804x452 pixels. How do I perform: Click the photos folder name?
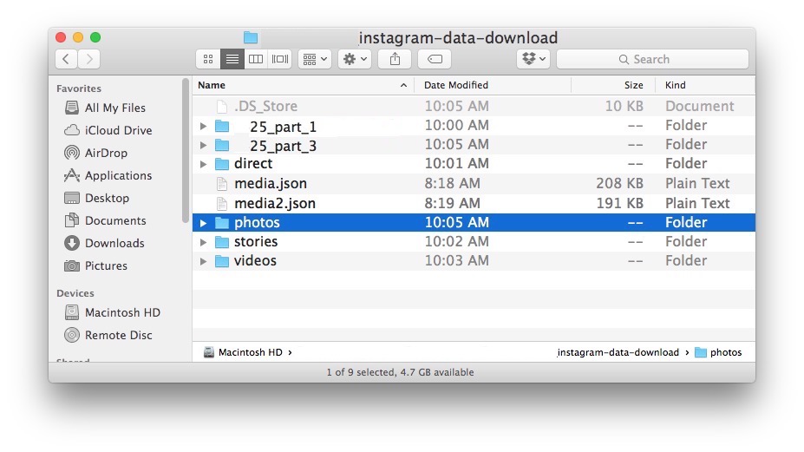point(257,223)
